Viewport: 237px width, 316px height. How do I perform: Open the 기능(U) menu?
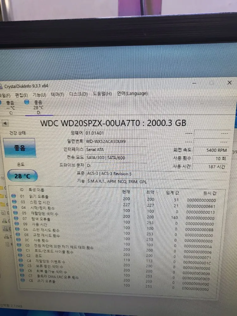(39, 95)
